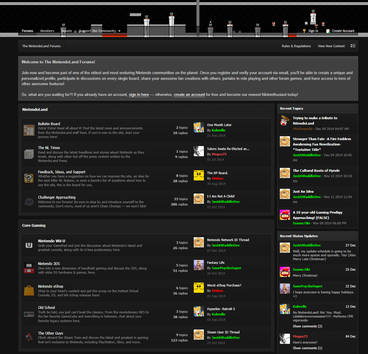368x354 pixels.
Task: Open View New Content
Action: click(x=331, y=46)
